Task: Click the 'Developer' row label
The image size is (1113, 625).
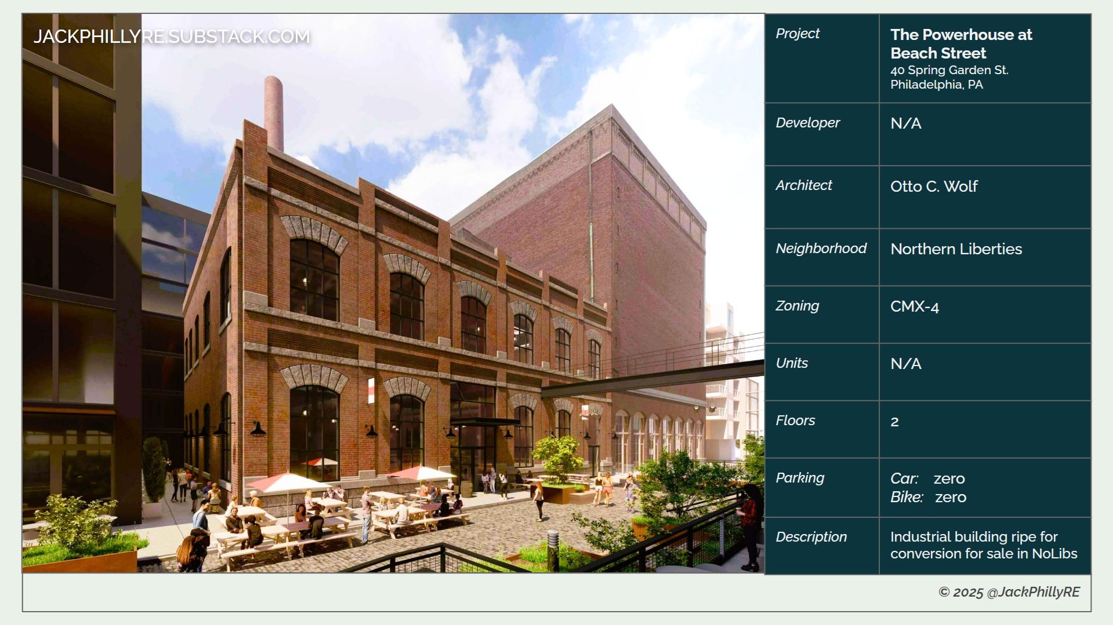Action: click(x=807, y=123)
